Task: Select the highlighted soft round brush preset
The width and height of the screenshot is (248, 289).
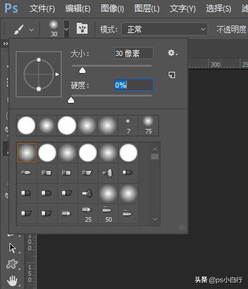Action: pos(27,152)
